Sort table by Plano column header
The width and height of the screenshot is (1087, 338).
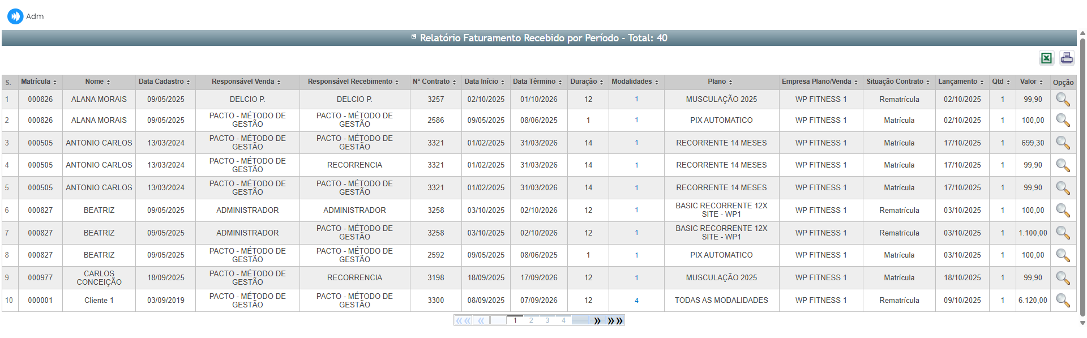coord(720,82)
